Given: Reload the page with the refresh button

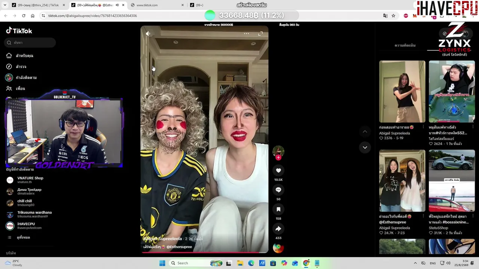Looking at the screenshot, I should pos(24,16).
